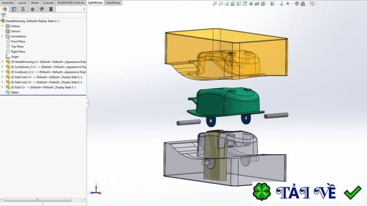Switch to the Assembly tab
The width and height of the screenshot is (367, 206).
click(8, 3)
